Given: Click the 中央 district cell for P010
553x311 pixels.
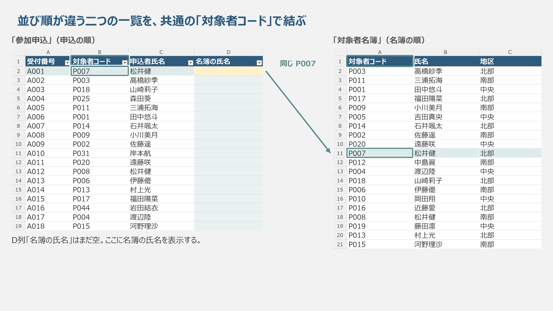Looking at the screenshot, I should point(510,199).
